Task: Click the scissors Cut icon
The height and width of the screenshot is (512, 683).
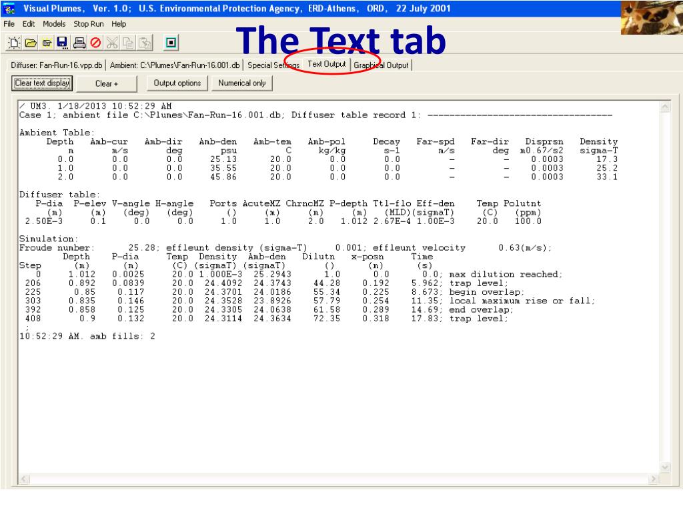Action: tap(112, 43)
